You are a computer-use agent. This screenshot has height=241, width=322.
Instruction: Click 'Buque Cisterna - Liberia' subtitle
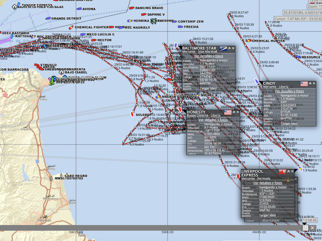point(203,115)
